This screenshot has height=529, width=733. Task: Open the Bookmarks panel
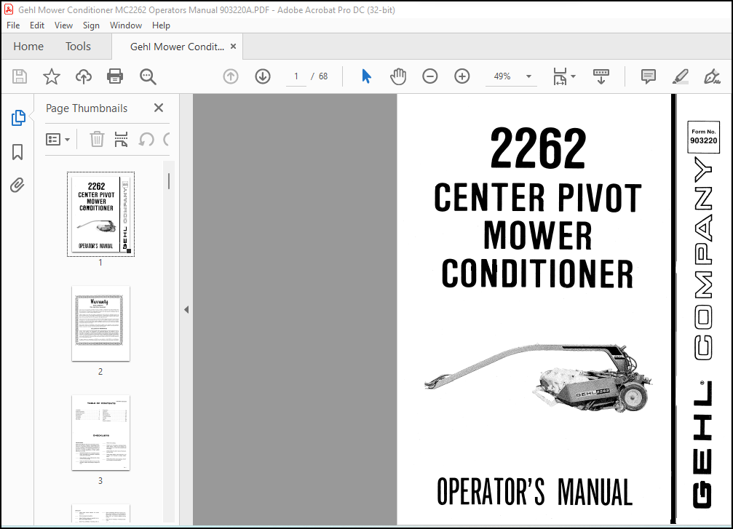coord(17,152)
